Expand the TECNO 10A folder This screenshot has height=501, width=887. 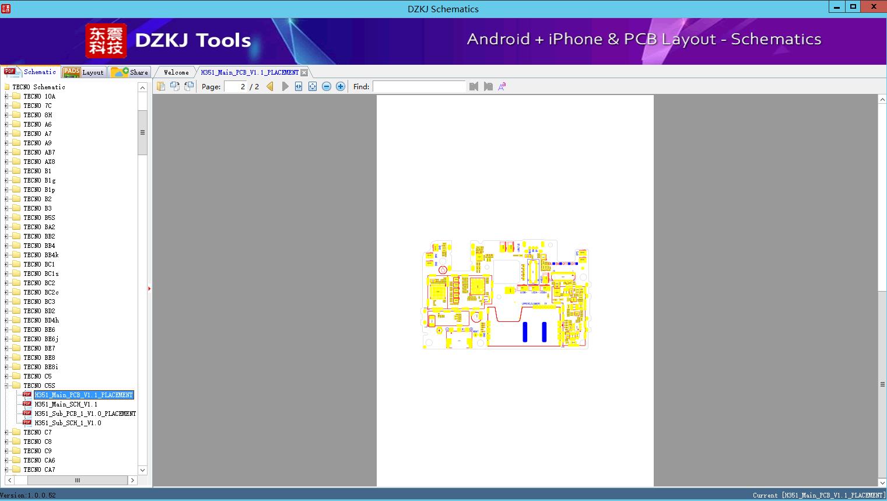pyautogui.click(x=6, y=96)
